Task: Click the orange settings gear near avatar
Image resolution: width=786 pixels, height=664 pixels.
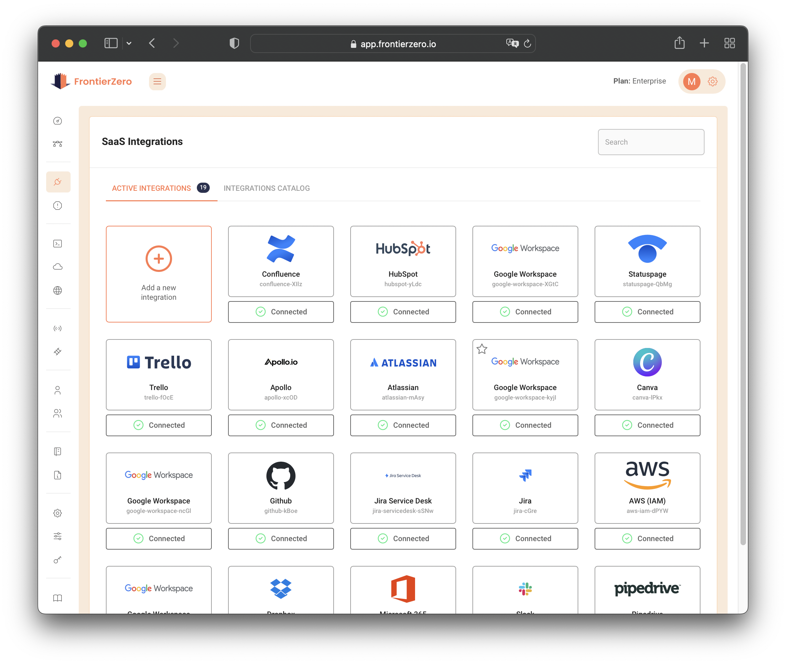Action: pyautogui.click(x=712, y=81)
